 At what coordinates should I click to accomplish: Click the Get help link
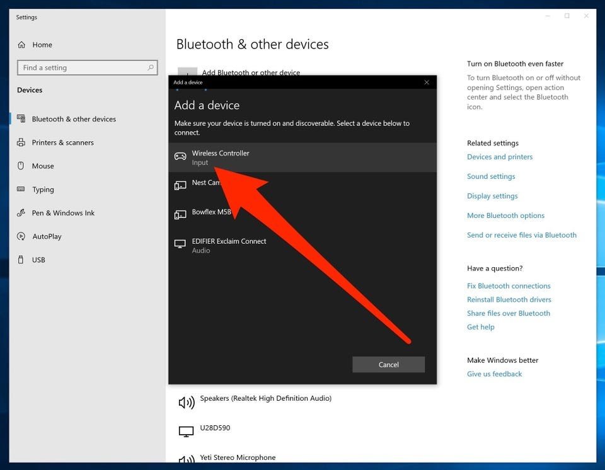pyautogui.click(x=480, y=327)
